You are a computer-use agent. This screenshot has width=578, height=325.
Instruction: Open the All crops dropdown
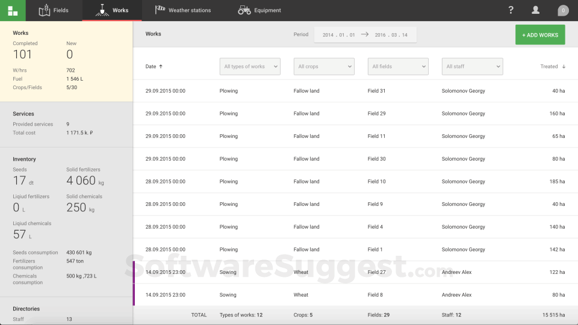coord(324,66)
